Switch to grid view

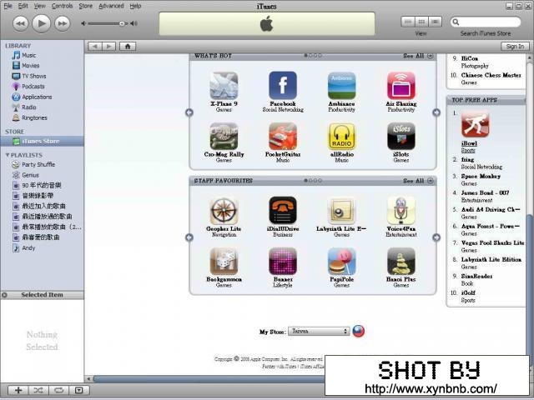(x=421, y=22)
